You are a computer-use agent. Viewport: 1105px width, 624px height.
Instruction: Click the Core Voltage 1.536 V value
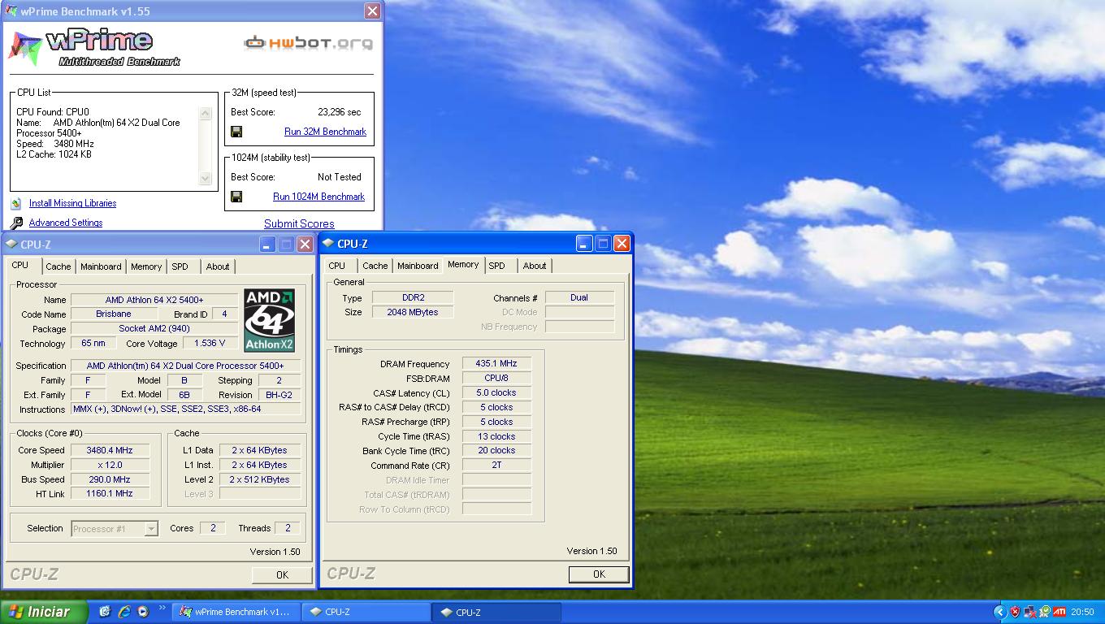(210, 344)
